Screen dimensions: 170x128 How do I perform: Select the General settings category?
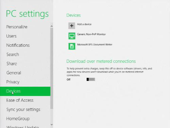point(14,73)
